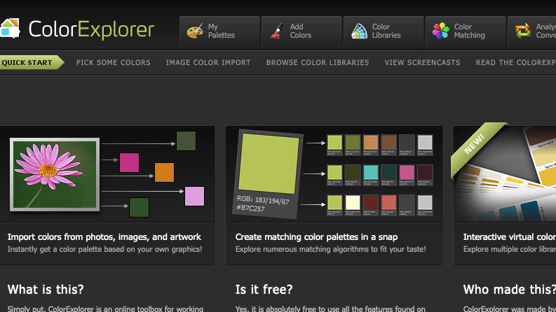Click 'Interactive virtual color' card heading
Screen dimensions: 556x312
[x=510, y=237]
